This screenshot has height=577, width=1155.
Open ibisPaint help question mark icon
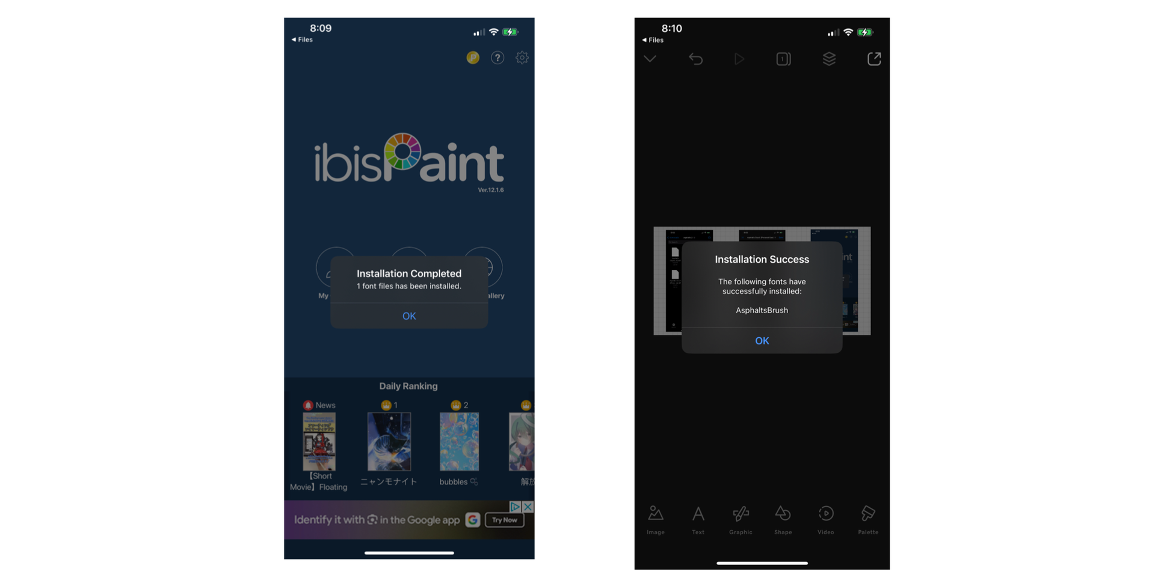coord(497,58)
